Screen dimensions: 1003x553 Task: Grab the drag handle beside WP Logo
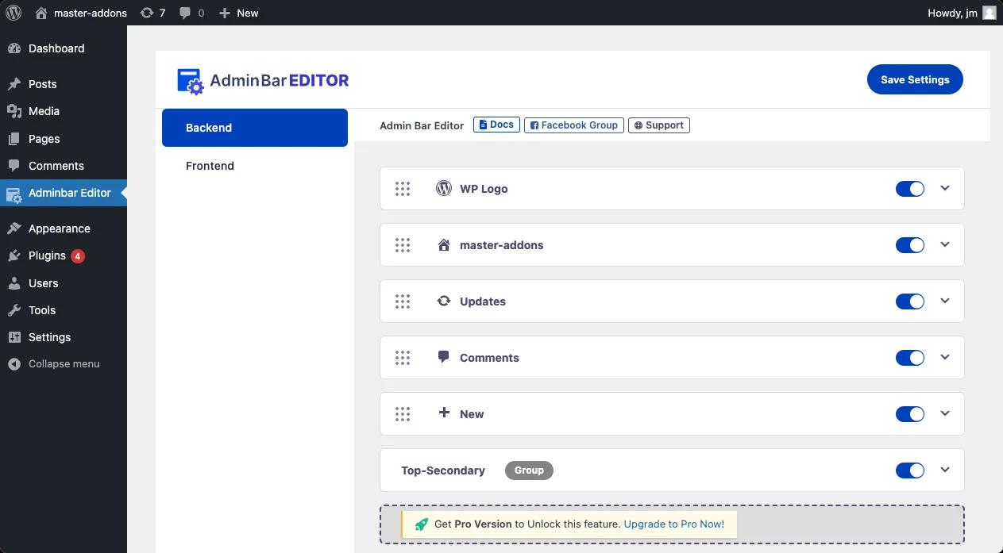pos(403,188)
